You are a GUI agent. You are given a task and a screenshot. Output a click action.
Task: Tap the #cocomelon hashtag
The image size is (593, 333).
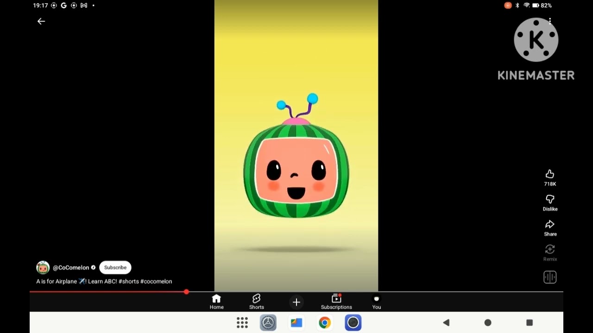[x=156, y=281]
